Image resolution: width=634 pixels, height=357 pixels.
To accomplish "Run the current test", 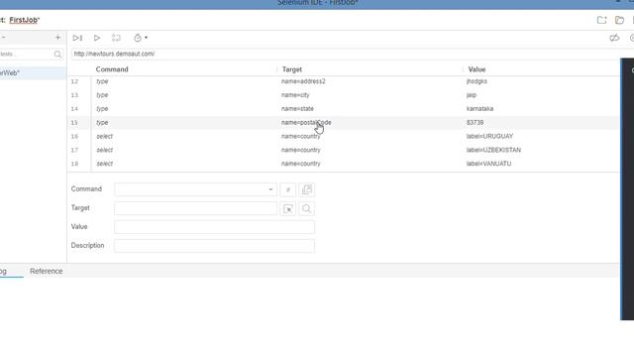I will point(97,38).
